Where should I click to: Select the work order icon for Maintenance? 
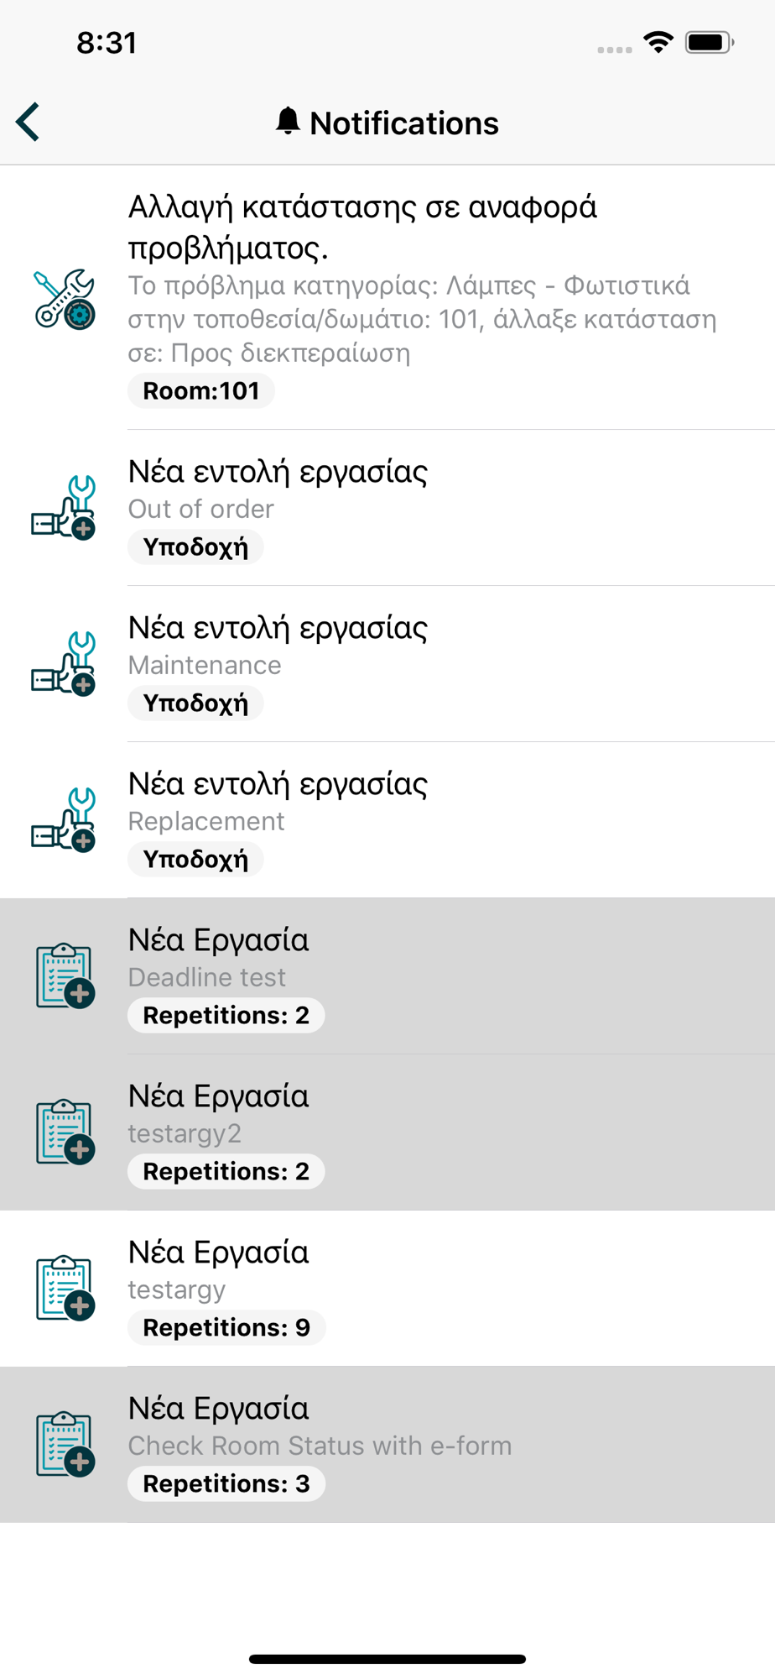click(65, 664)
